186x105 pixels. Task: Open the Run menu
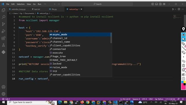(x=40, y=4)
